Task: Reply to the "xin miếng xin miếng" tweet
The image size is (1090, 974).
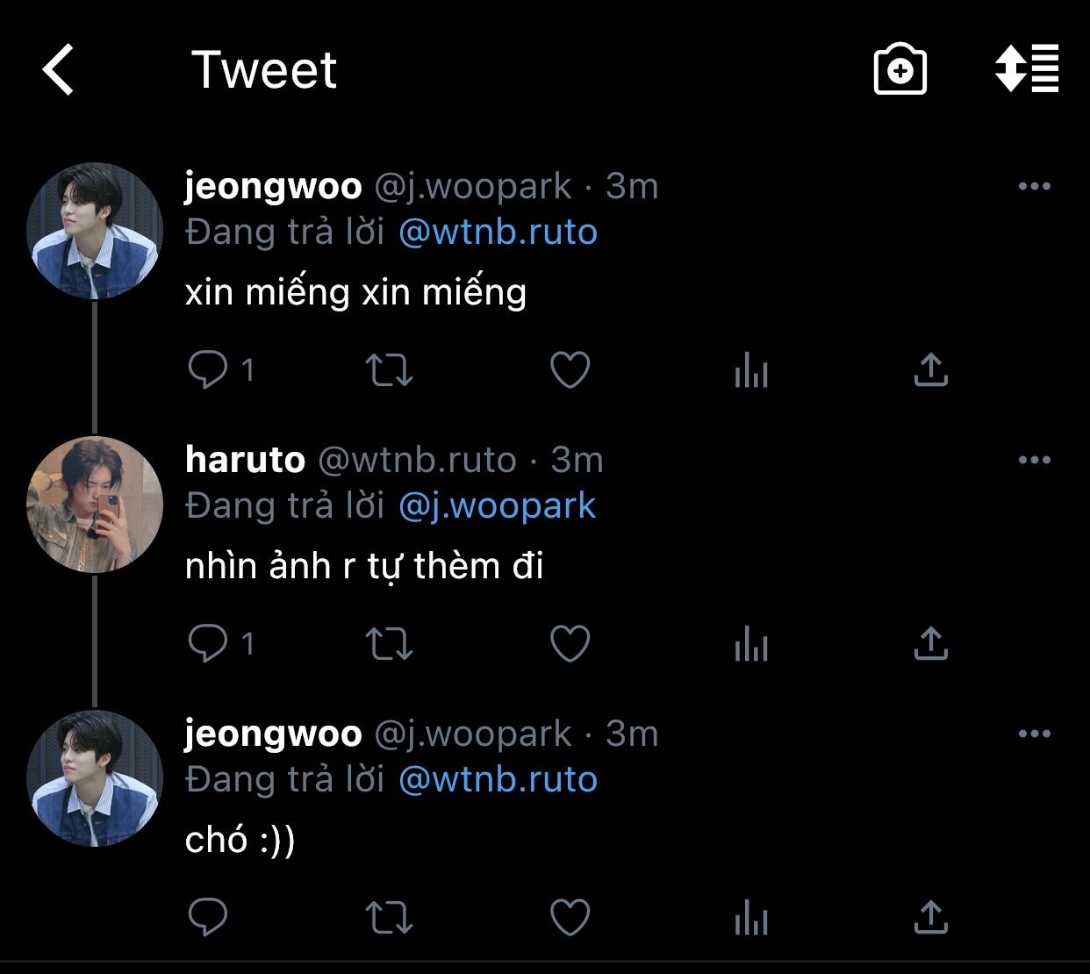Action: pos(208,370)
